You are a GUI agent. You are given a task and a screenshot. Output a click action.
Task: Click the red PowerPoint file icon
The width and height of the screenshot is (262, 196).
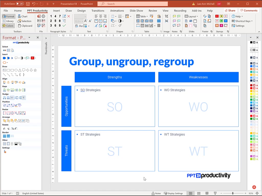[39, 16]
